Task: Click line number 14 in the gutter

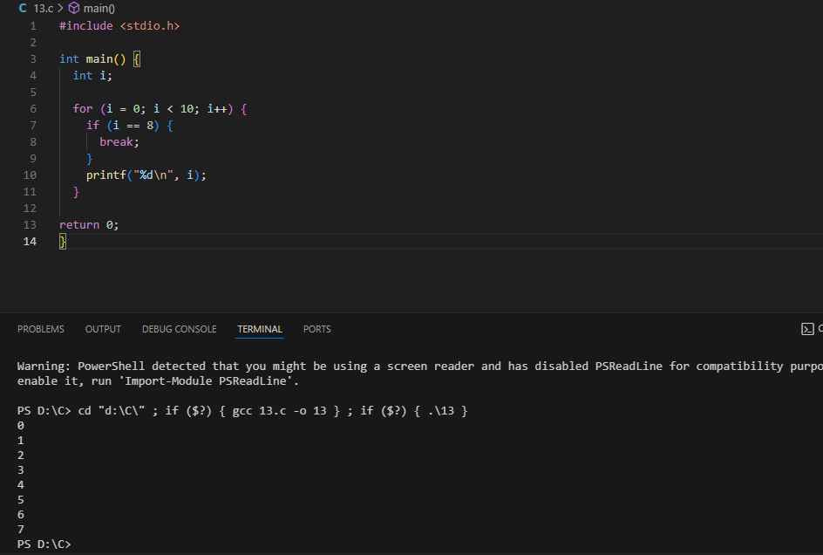Action: coord(30,241)
